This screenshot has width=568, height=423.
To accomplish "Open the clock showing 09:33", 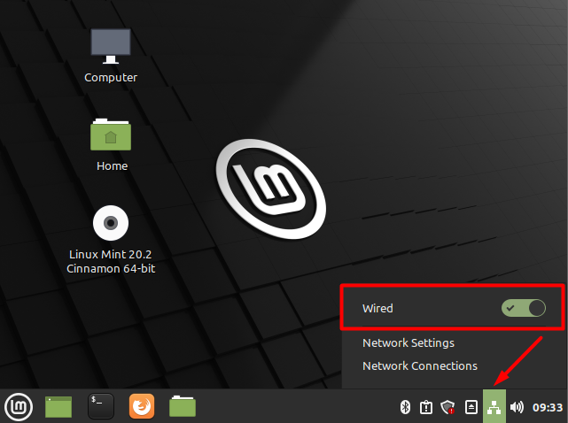I will [548, 407].
